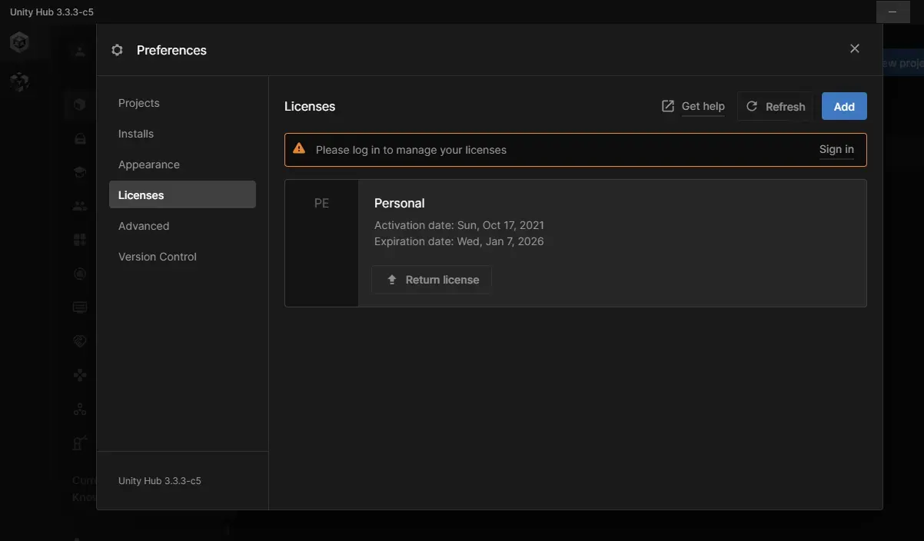The image size is (924, 541).
Task: Return the Personal license
Action: 431,280
